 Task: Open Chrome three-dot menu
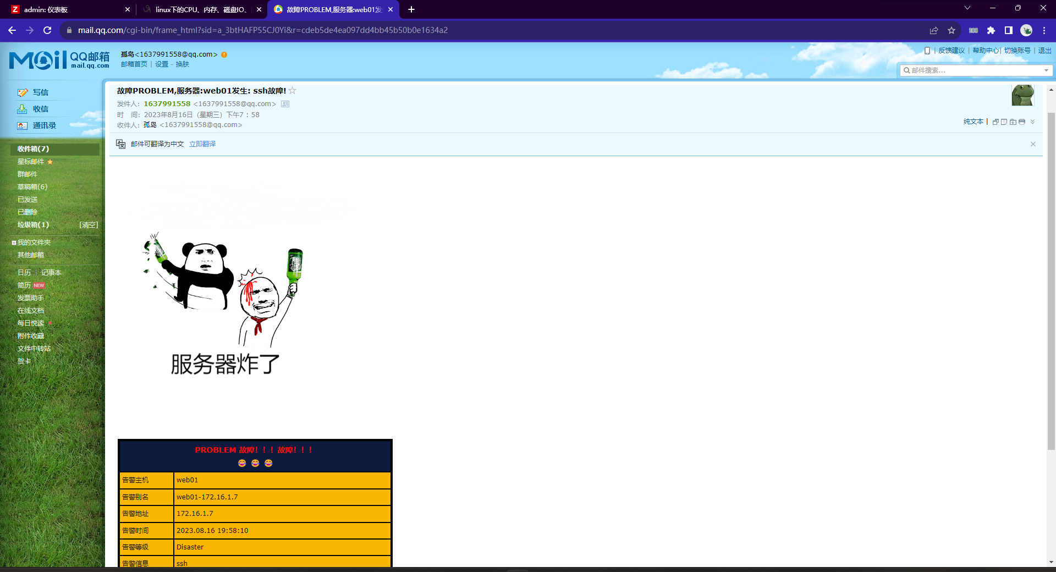1044,30
